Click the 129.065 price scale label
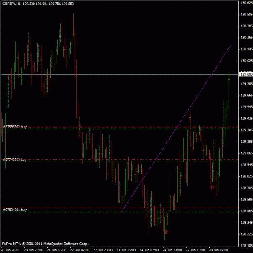 tap(247, 153)
